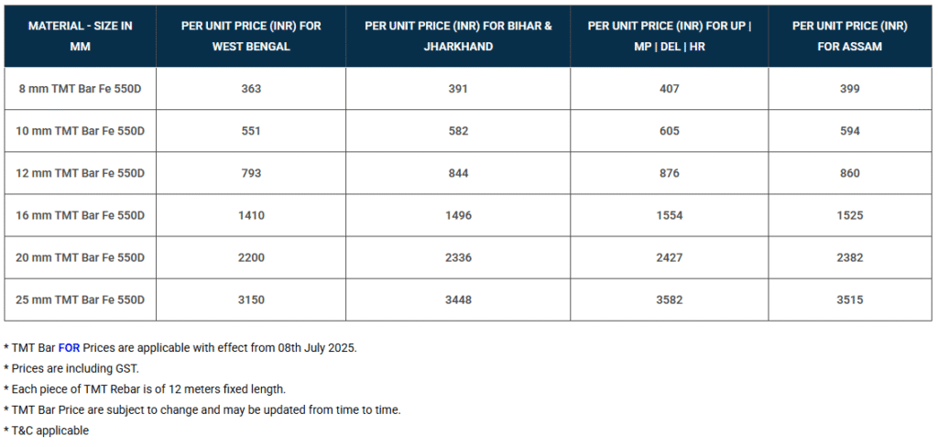Viewport: 938px width, 447px height.
Task: Click the 876 price cell
Action: 669,173
